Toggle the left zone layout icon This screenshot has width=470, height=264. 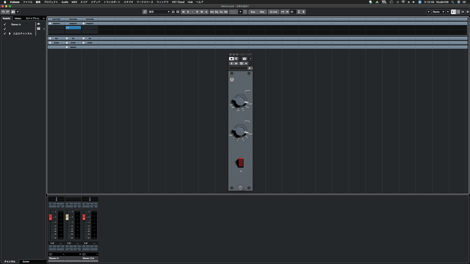coord(453,12)
